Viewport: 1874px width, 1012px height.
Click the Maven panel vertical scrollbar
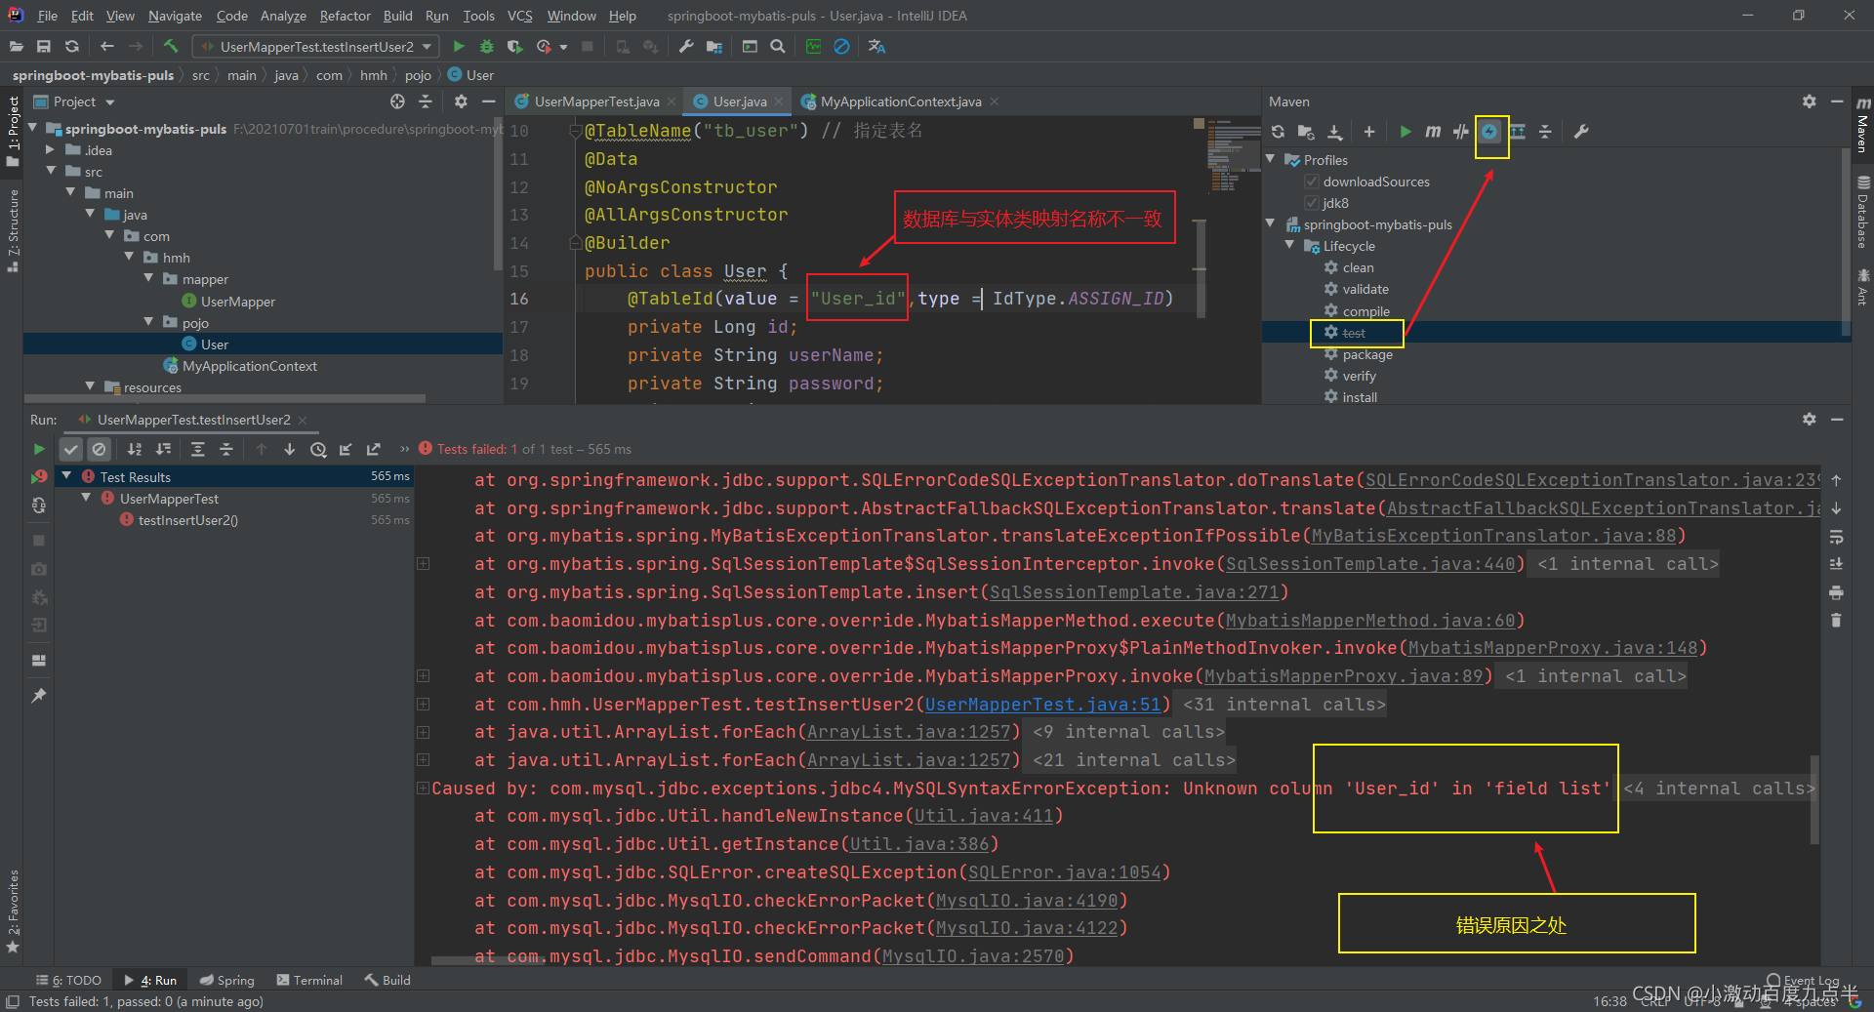[x=1846, y=244]
